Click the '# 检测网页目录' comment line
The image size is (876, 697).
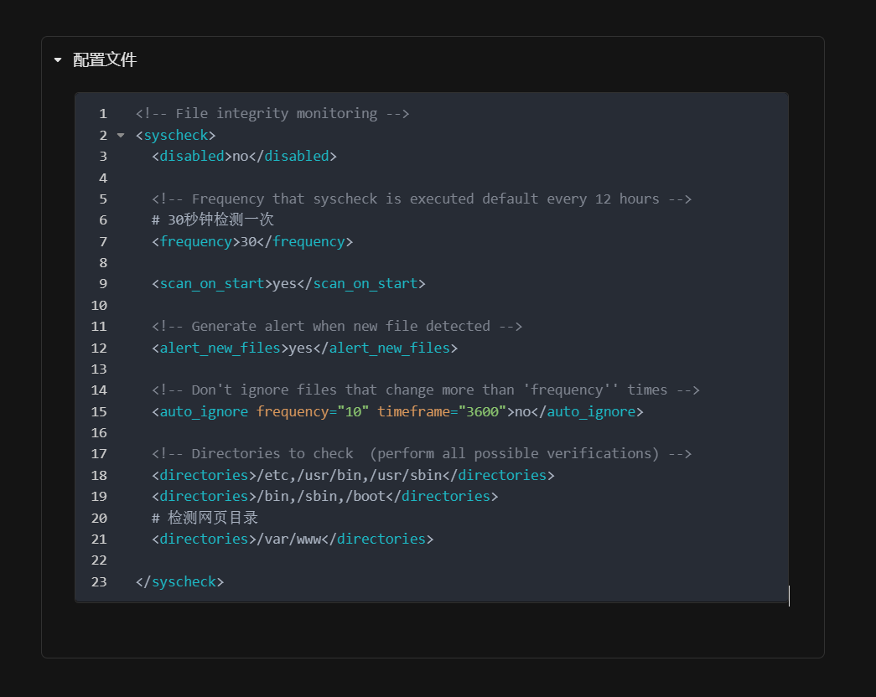point(205,518)
